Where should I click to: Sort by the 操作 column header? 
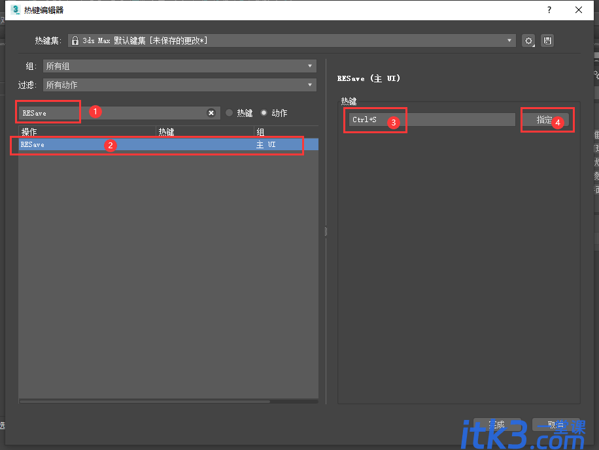pos(87,132)
